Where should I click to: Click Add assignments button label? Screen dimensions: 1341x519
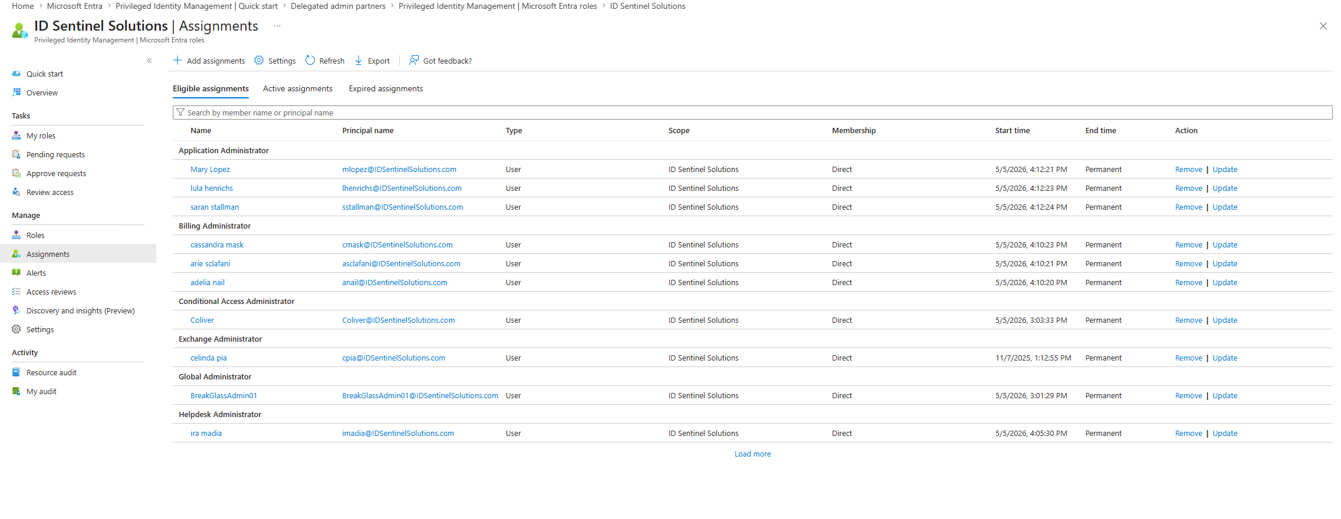[216, 61]
